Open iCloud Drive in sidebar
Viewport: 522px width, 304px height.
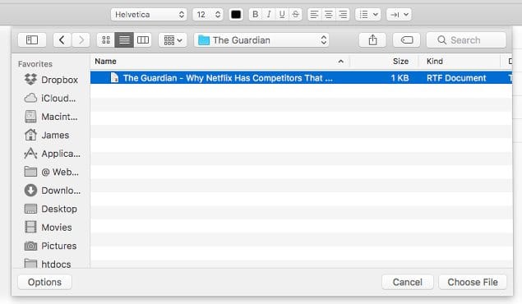[x=51, y=98]
